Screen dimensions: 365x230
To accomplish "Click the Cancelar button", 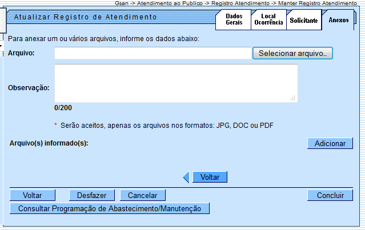I will coord(142,195).
